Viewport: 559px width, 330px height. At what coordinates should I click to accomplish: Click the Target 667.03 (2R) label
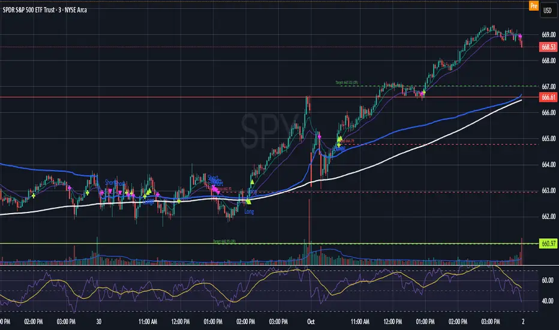pyautogui.click(x=347, y=82)
